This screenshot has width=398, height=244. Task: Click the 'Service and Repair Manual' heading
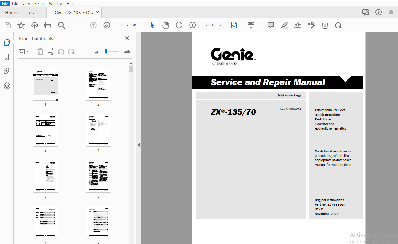tap(268, 82)
